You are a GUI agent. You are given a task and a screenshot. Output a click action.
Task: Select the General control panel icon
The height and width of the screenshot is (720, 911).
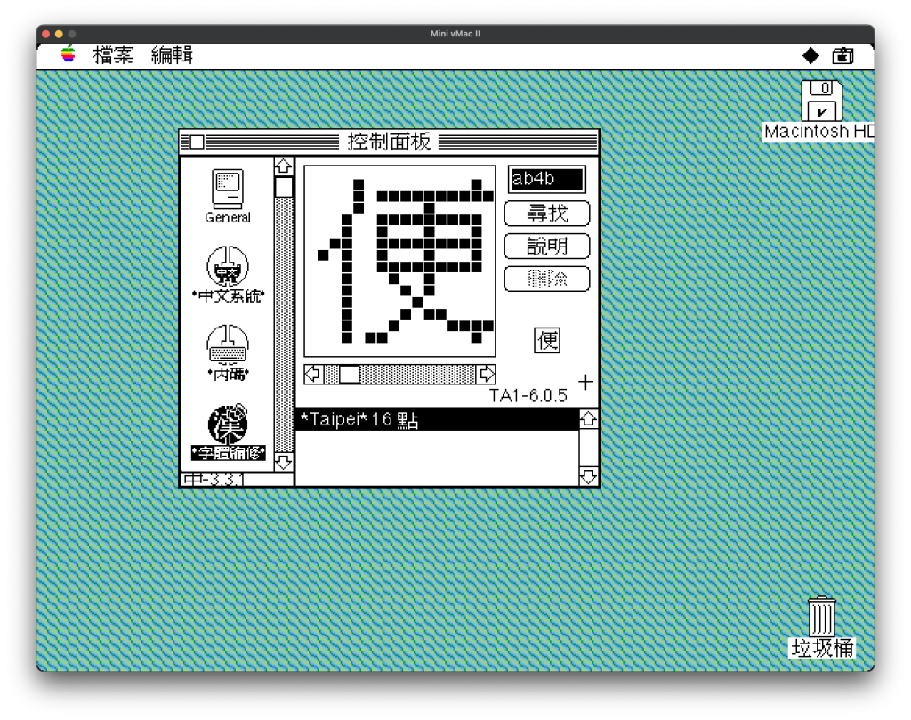pos(228,190)
